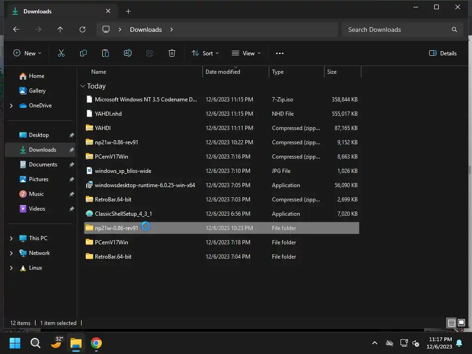Sort by Date modified column header

point(236,72)
